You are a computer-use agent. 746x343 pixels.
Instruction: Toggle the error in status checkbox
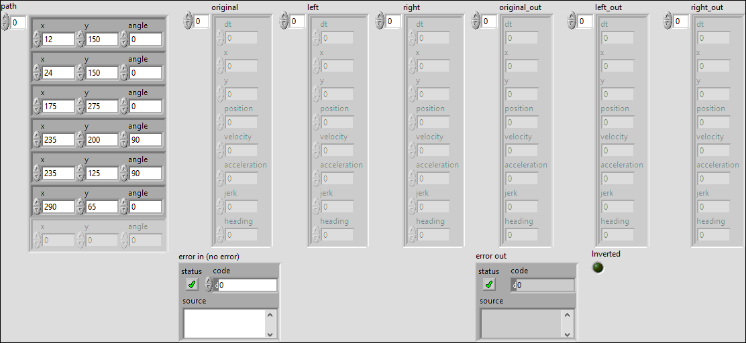(x=193, y=285)
